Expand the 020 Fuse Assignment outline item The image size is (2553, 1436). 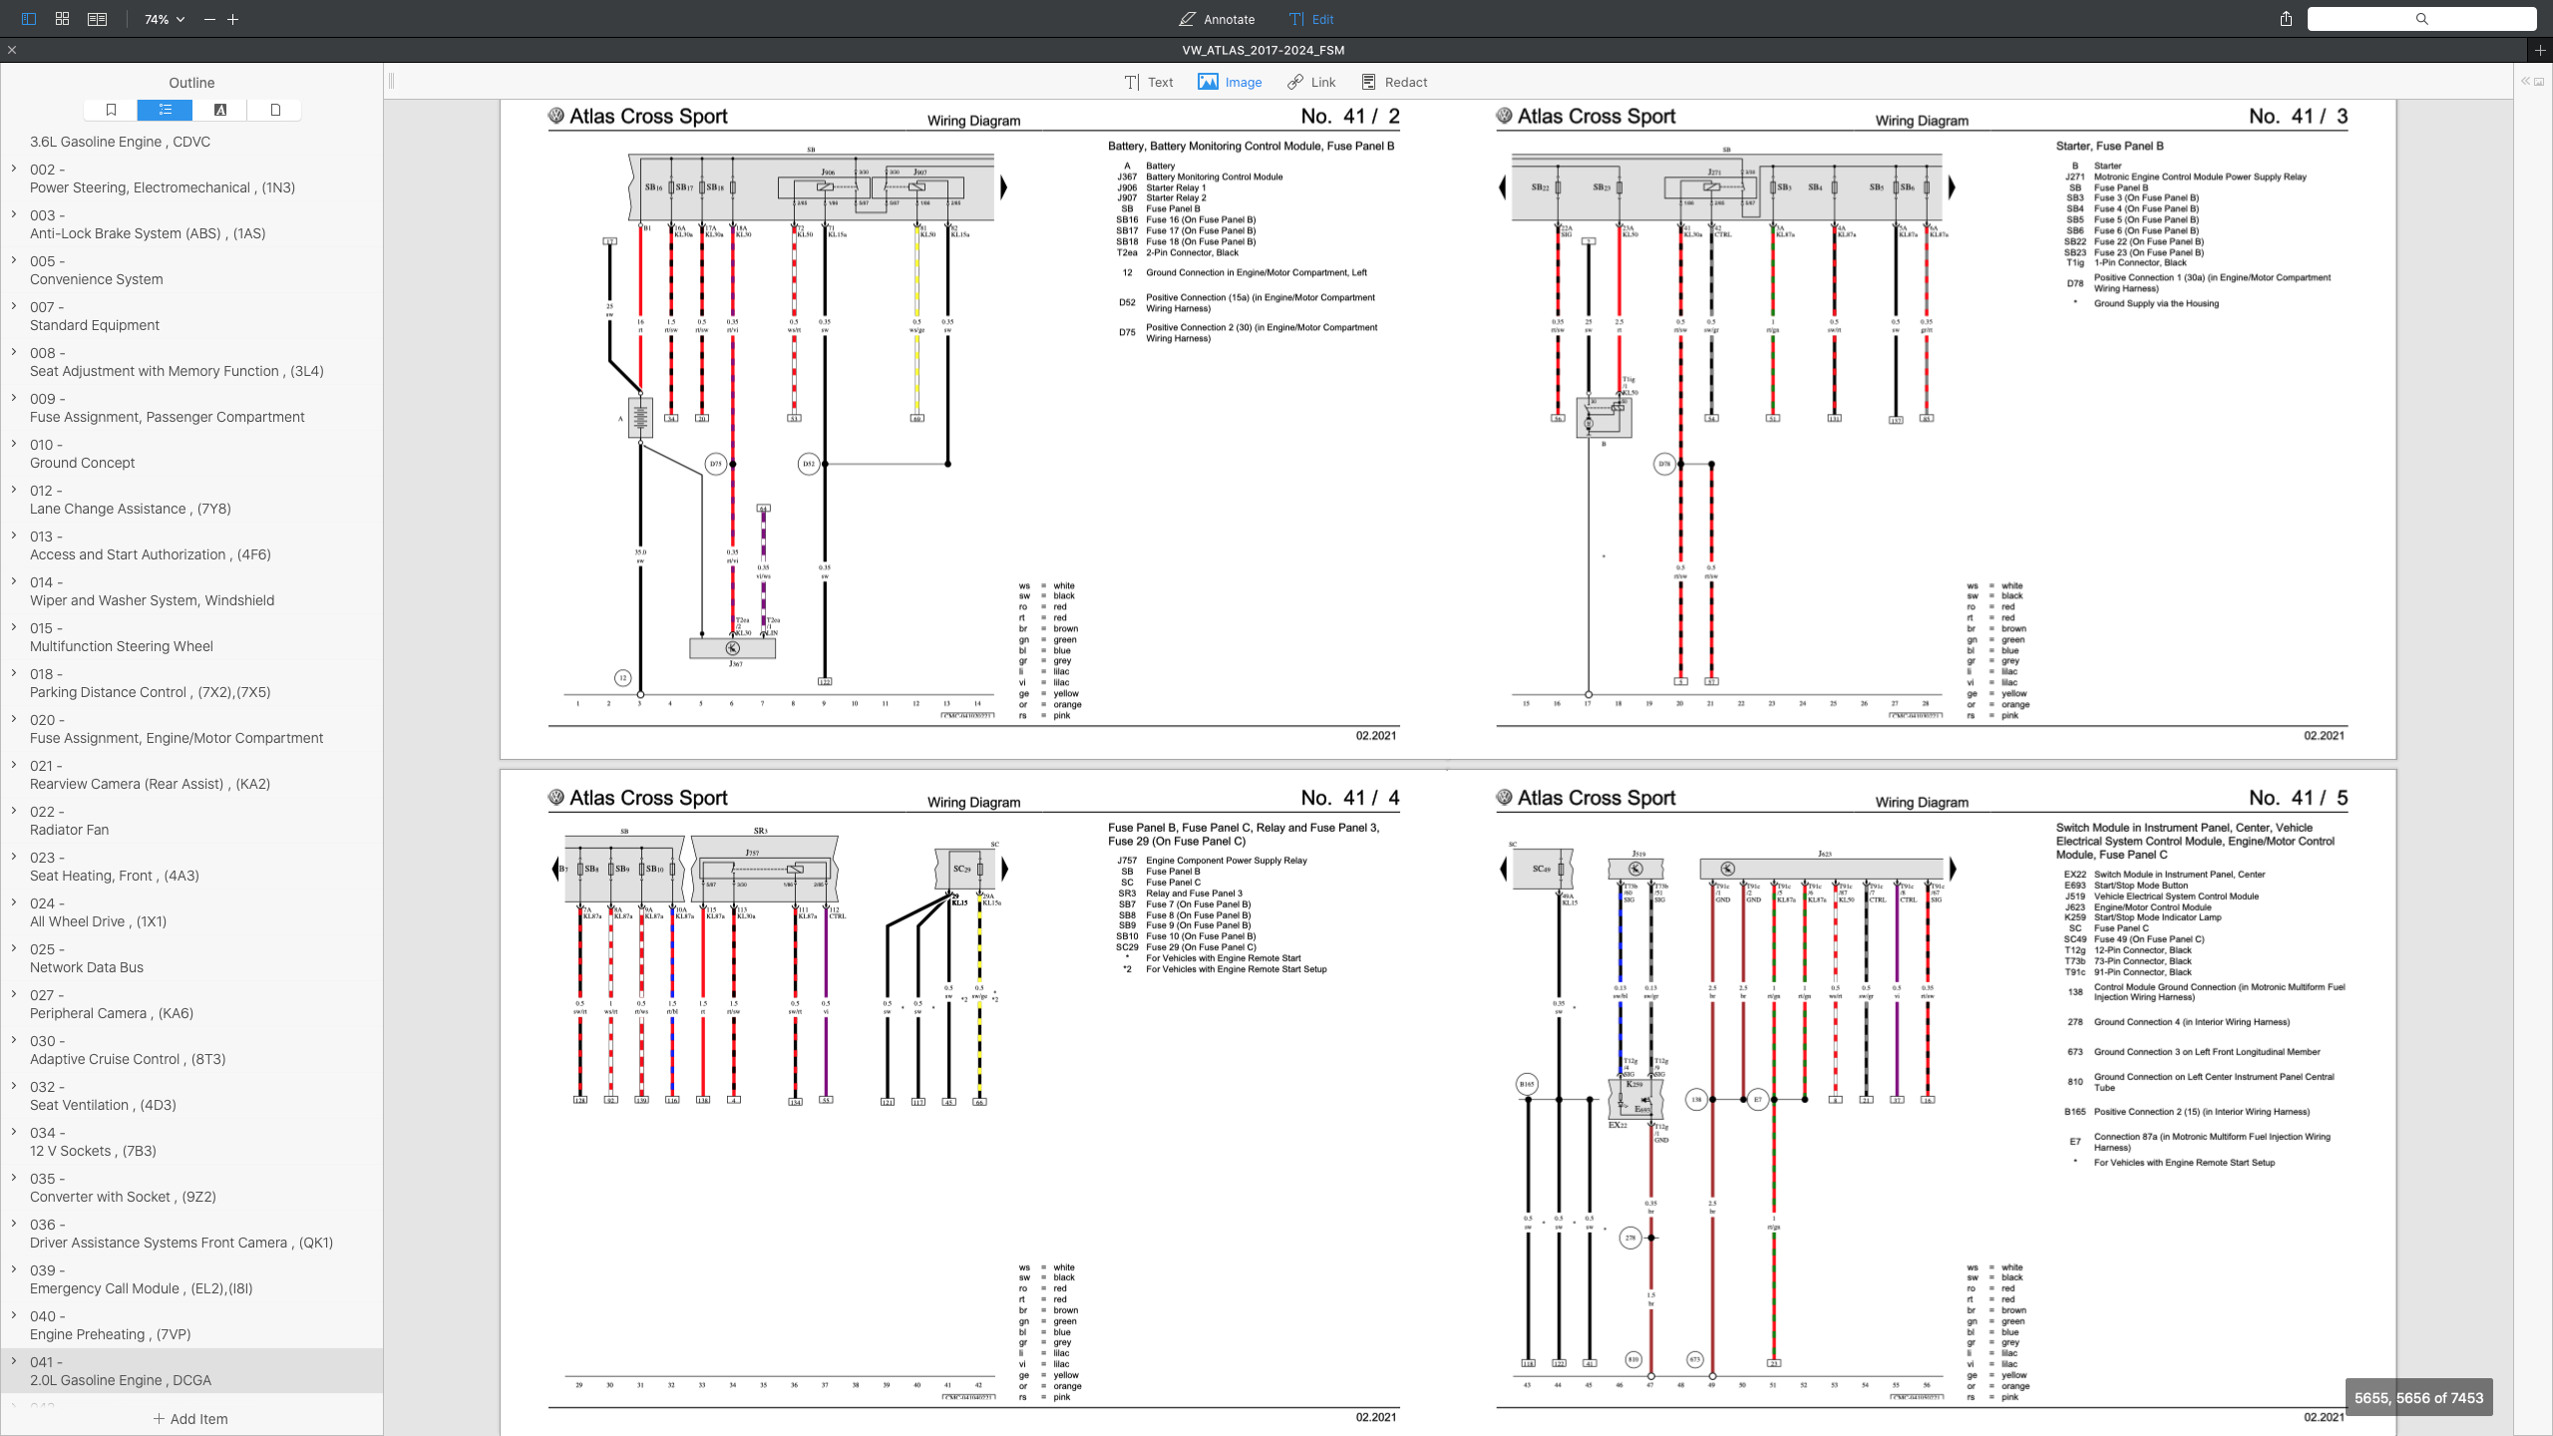click(x=14, y=719)
